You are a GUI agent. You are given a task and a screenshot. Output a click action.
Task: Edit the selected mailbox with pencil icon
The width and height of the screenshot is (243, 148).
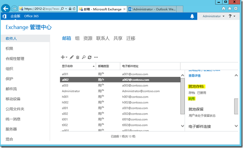click(72, 57)
